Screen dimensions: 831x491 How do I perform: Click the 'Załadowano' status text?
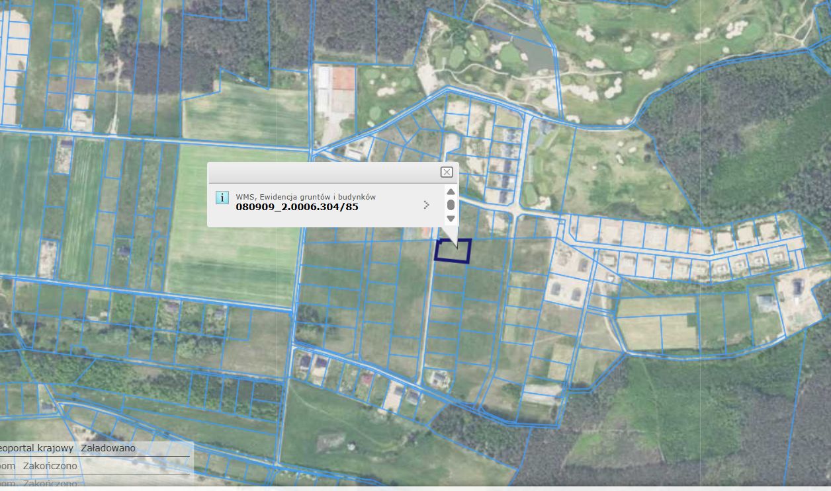coord(109,448)
